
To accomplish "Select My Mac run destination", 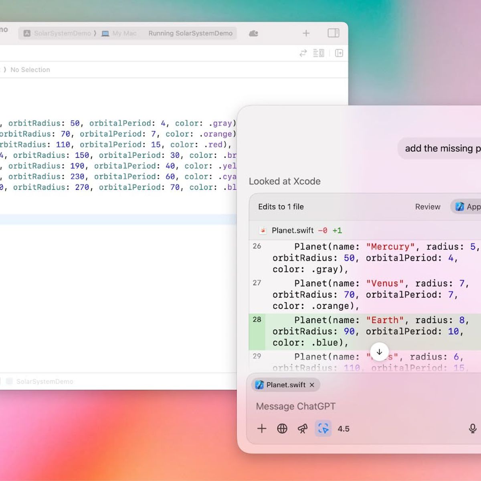I will pyautogui.click(x=119, y=33).
